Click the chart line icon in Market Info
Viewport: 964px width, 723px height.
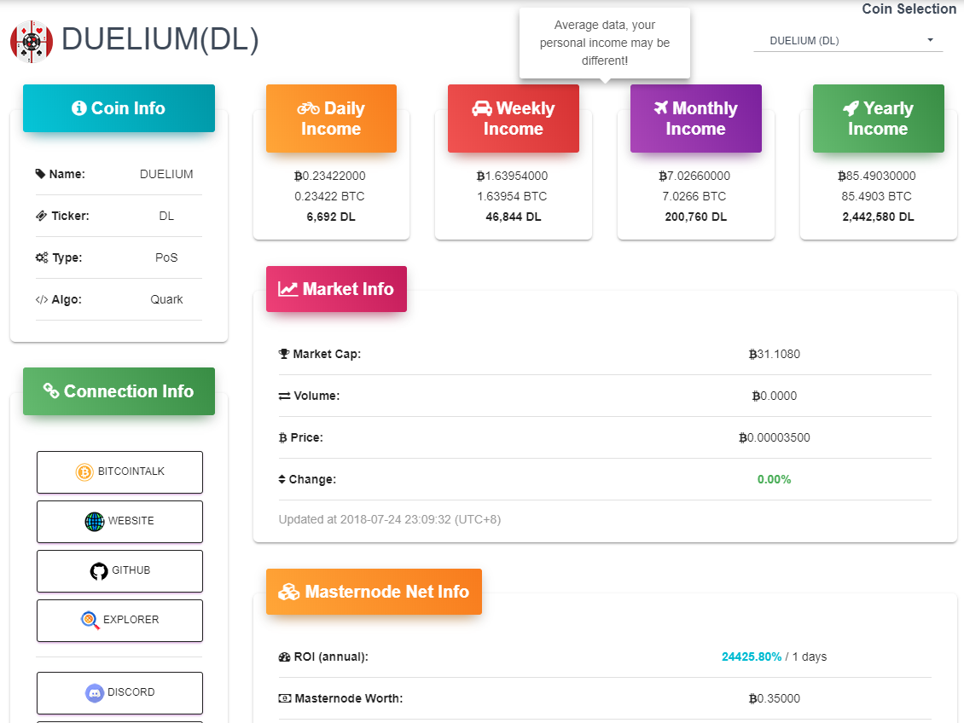(x=287, y=289)
